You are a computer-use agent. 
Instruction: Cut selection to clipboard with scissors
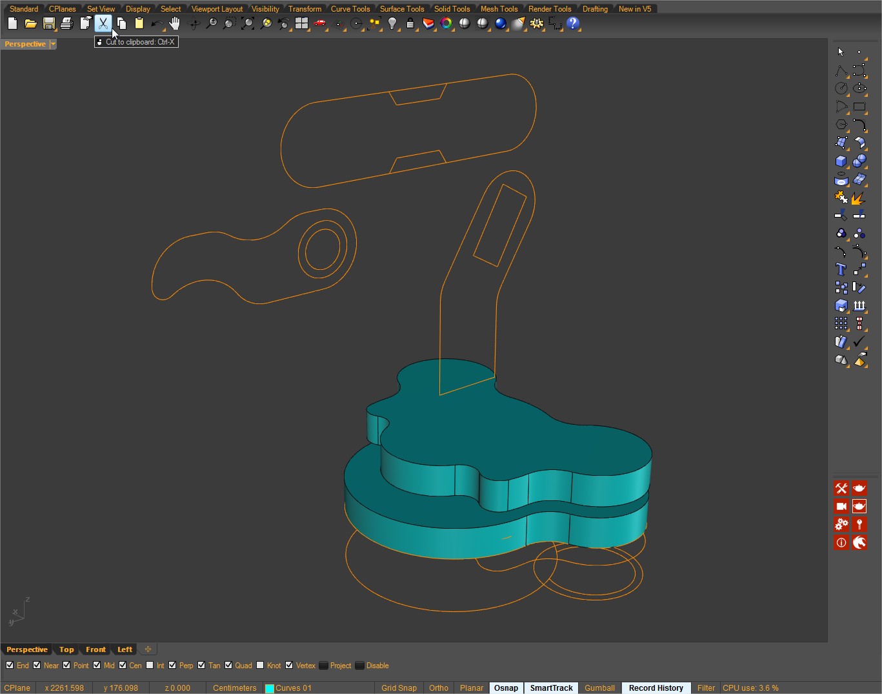(x=103, y=24)
